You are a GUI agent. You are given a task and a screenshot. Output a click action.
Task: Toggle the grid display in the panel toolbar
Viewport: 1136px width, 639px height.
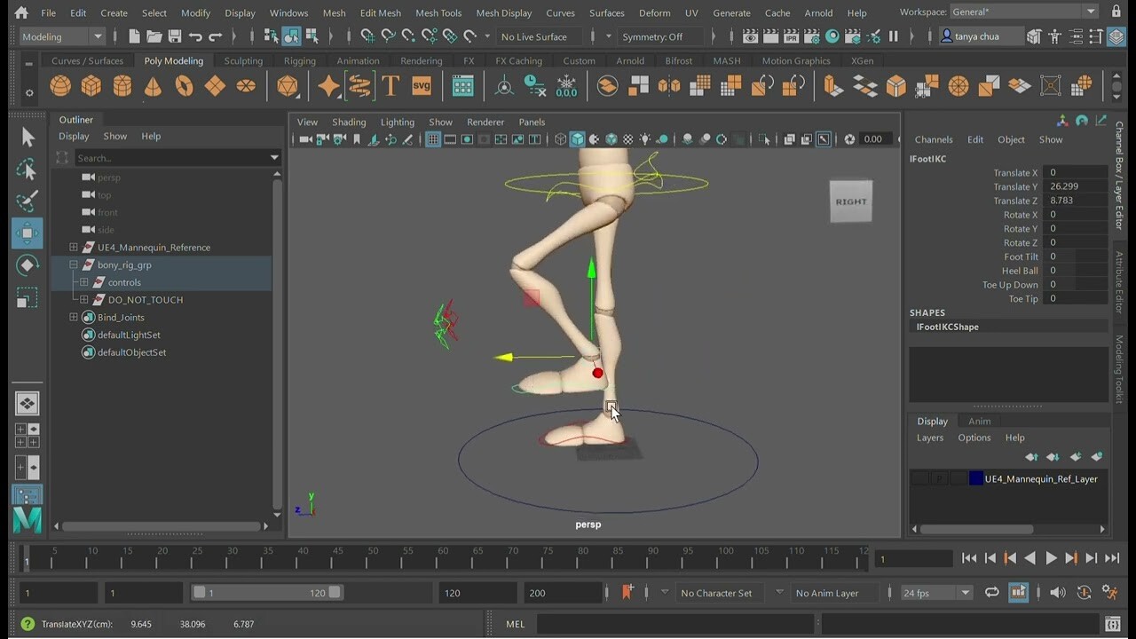[431, 139]
